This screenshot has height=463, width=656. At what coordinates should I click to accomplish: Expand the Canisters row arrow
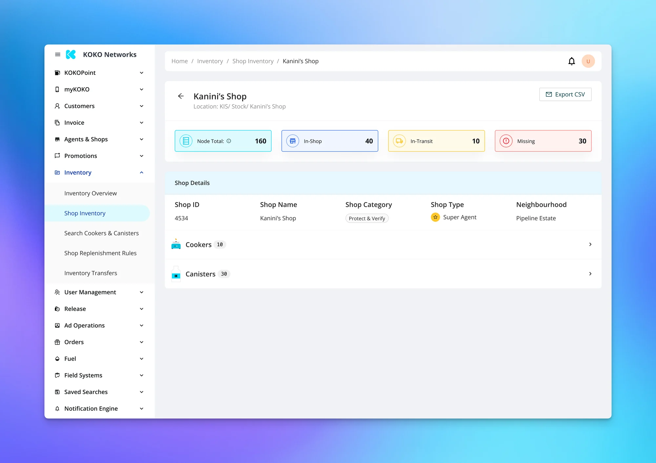tap(590, 274)
